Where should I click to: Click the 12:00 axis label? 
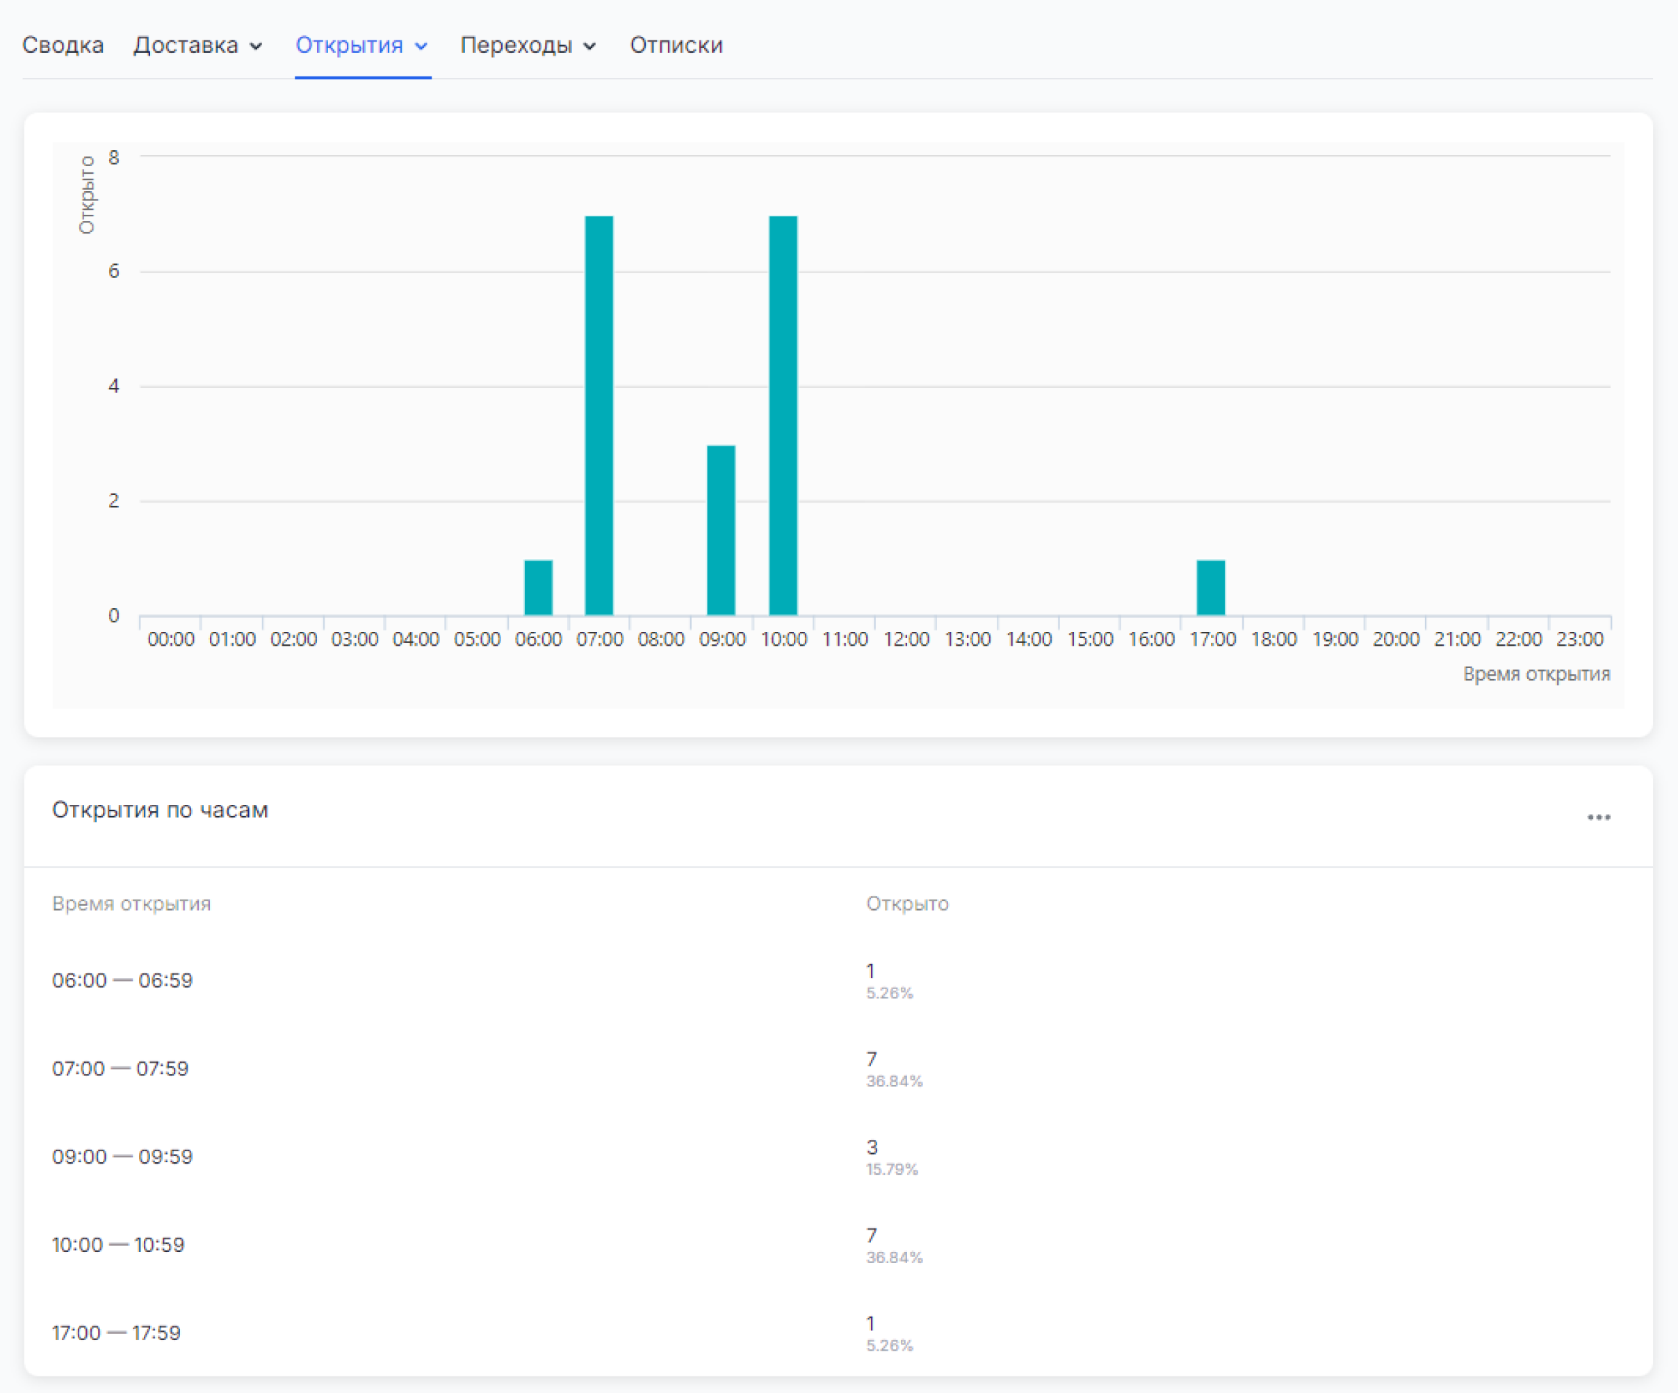(906, 640)
